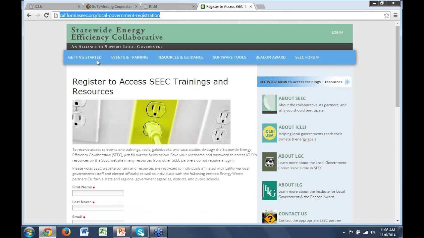Open PowerPoint from the taskbar
This screenshot has height=238, width=424.
click(122, 232)
